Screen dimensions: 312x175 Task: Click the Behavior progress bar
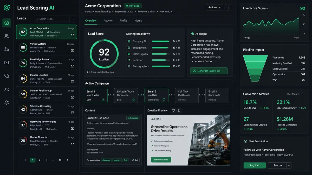[x=161, y=60]
